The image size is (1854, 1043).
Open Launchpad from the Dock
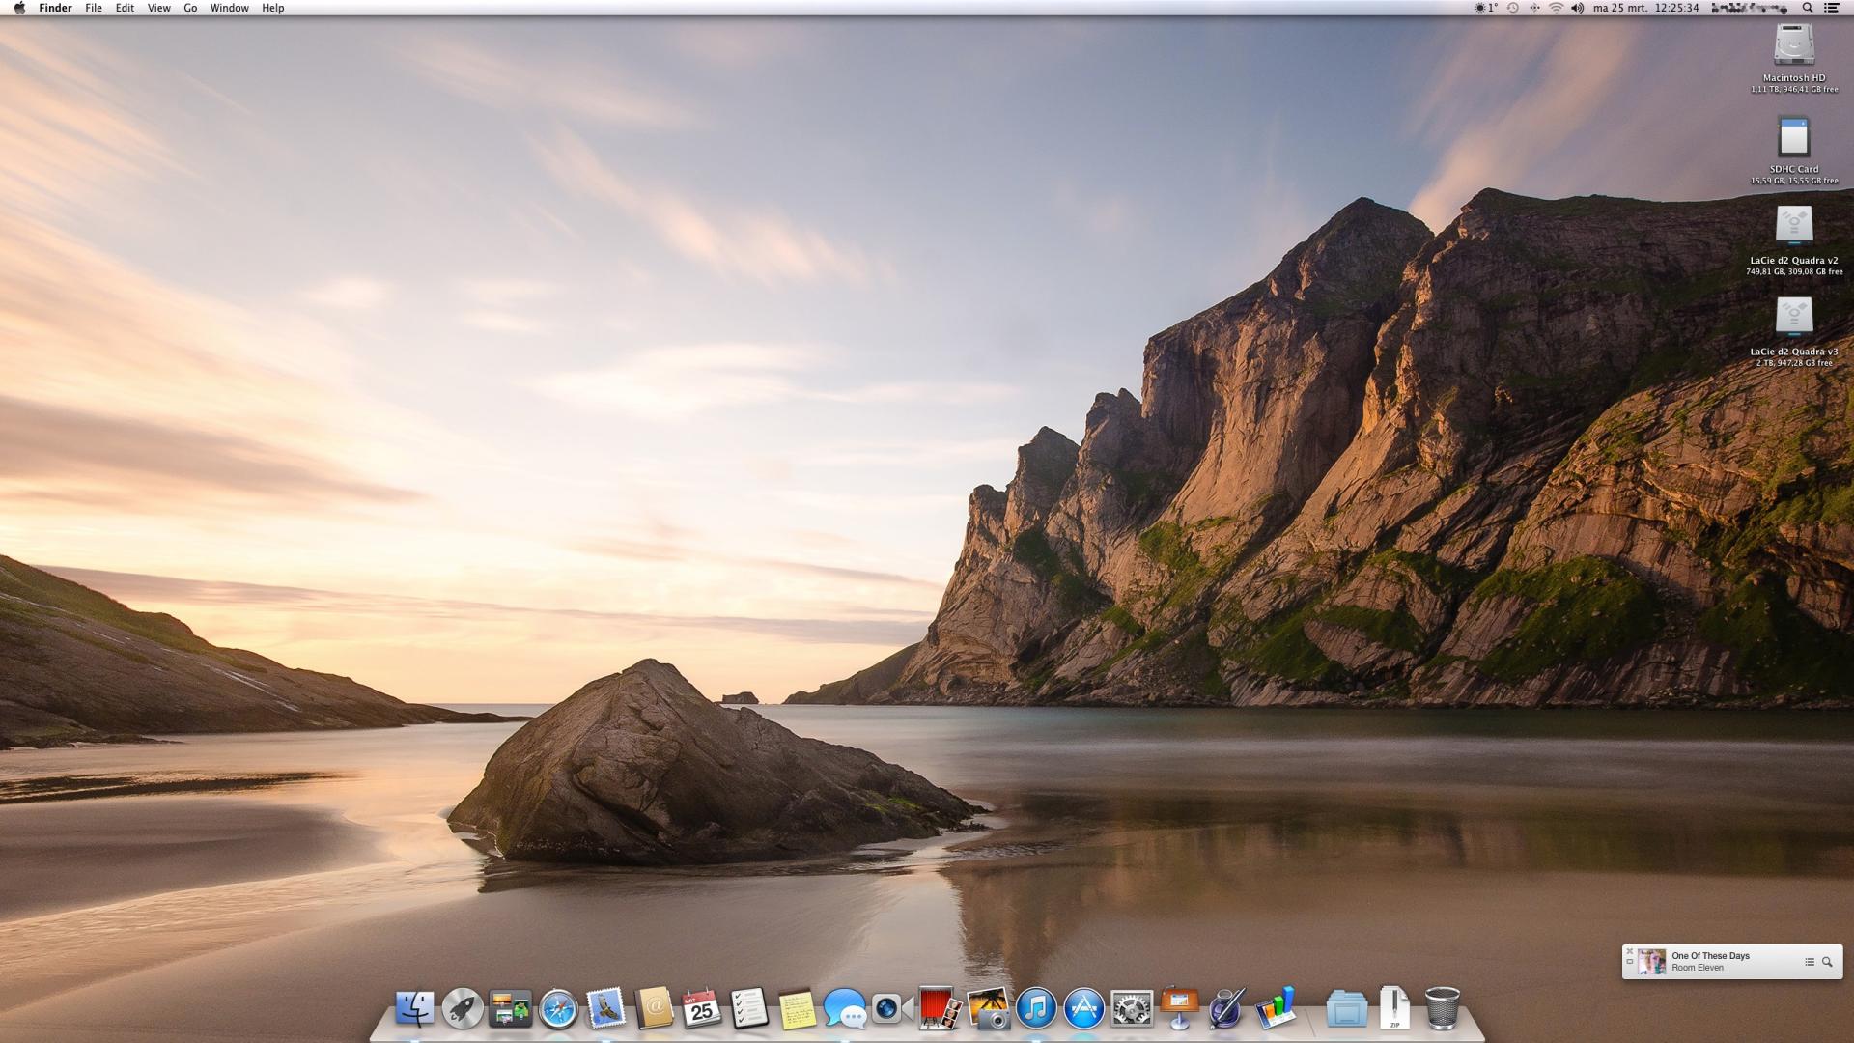(463, 1009)
